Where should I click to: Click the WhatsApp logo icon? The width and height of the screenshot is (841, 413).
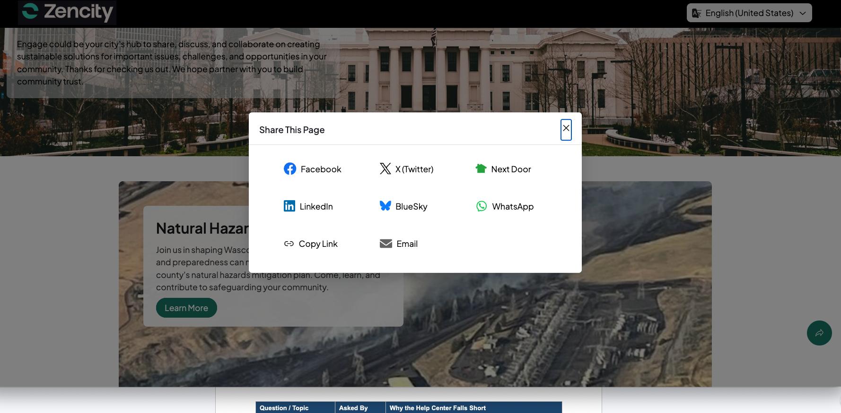[x=481, y=206]
